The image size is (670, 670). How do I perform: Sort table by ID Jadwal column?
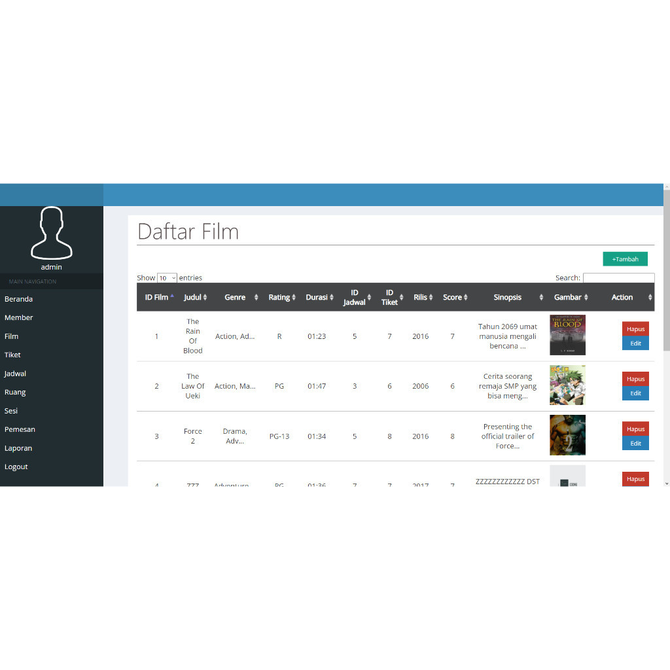point(355,297)
